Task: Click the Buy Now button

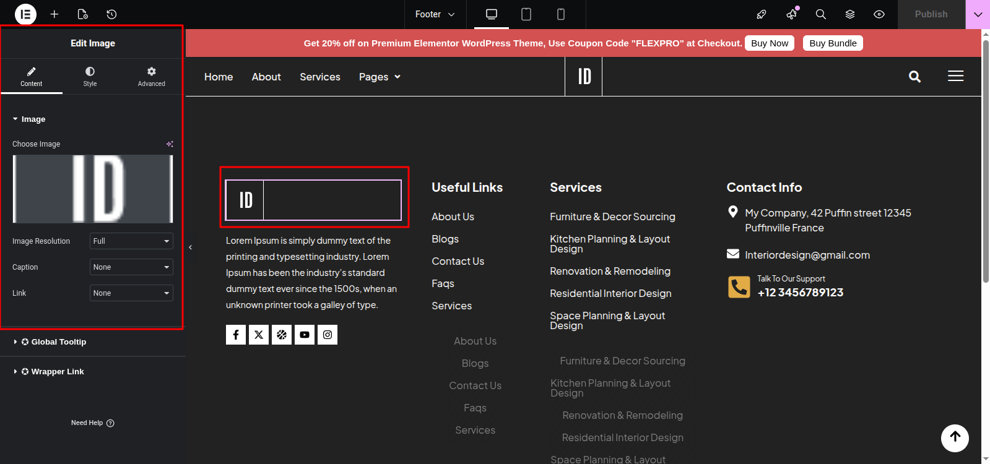Action: (770, 43)
